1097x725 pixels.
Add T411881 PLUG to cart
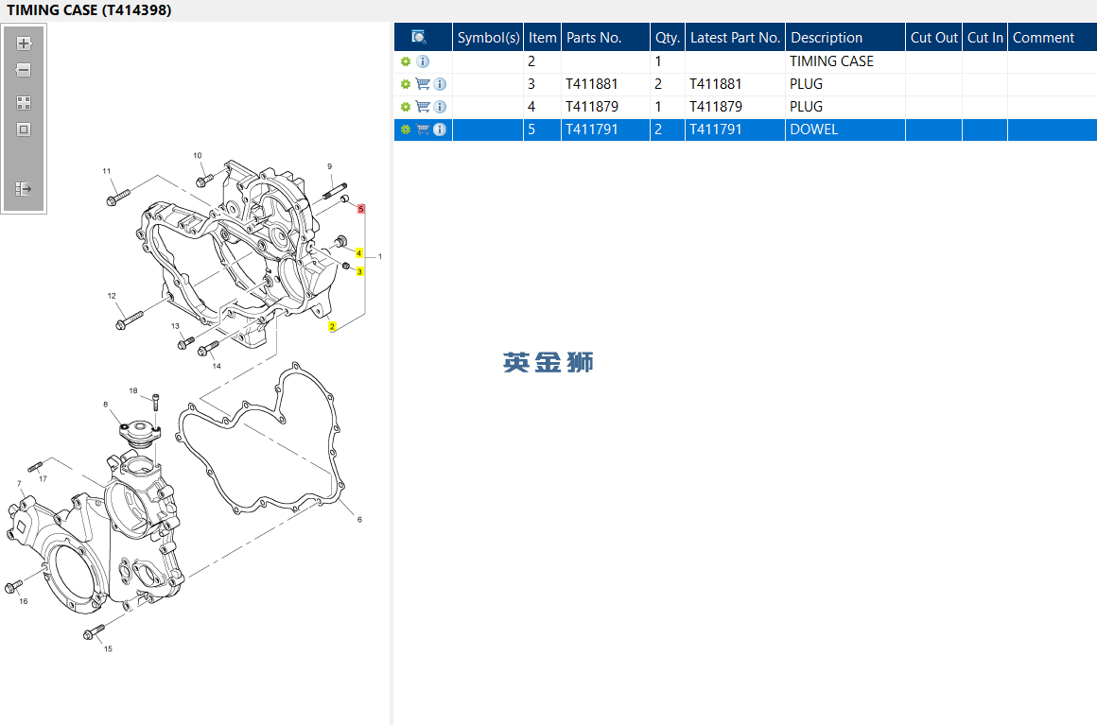pos(423,84)
